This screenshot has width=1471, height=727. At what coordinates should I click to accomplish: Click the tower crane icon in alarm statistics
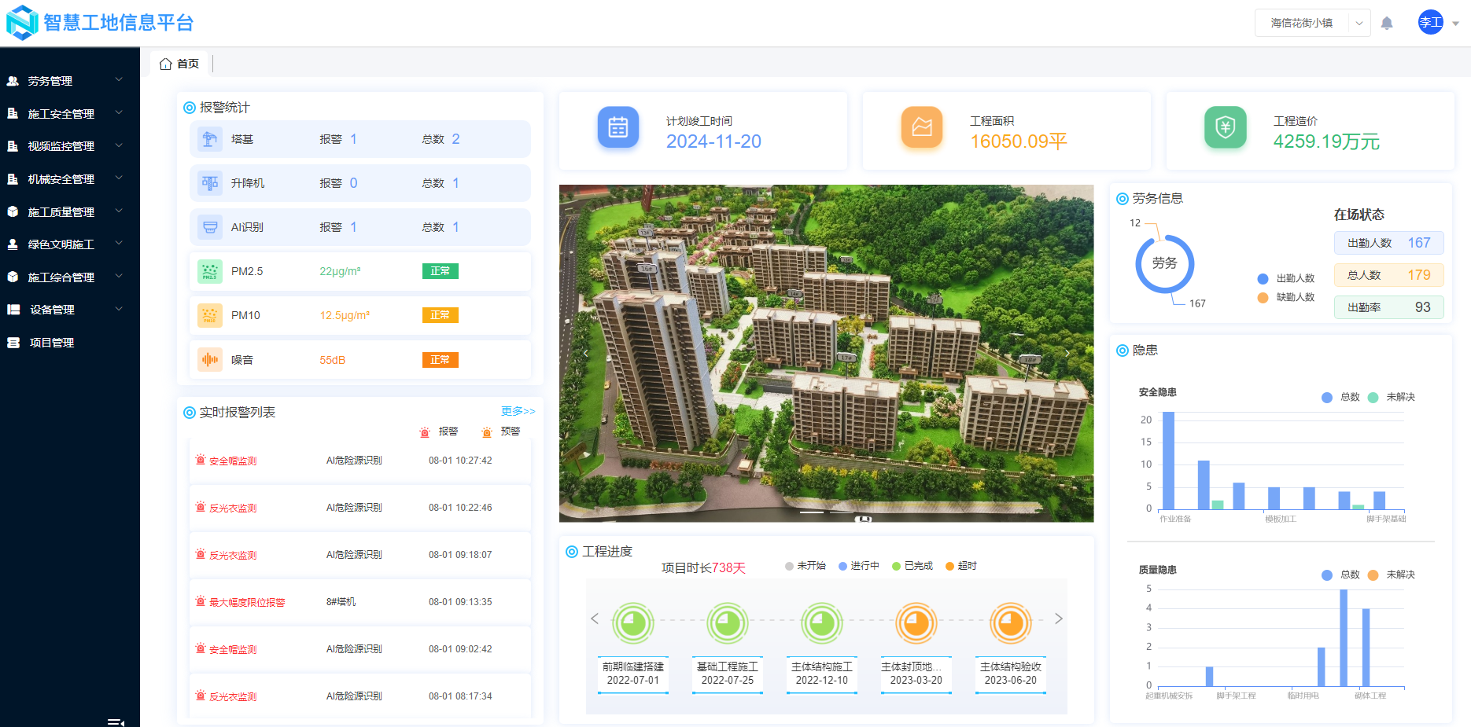pos(210,139)
